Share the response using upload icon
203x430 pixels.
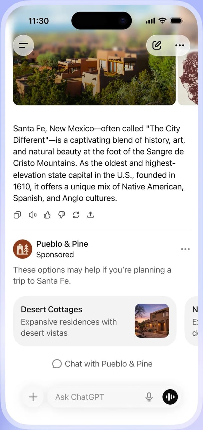(90, 215)
